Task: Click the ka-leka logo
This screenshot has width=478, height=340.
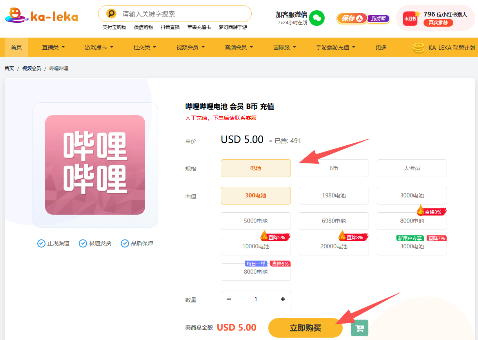Action: click(x=41, y=16)
